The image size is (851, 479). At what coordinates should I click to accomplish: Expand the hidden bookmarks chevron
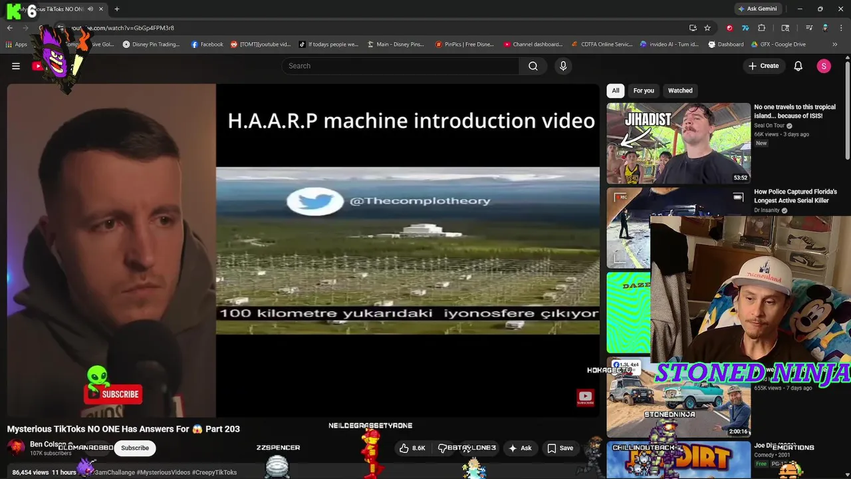tap(835, 45)
